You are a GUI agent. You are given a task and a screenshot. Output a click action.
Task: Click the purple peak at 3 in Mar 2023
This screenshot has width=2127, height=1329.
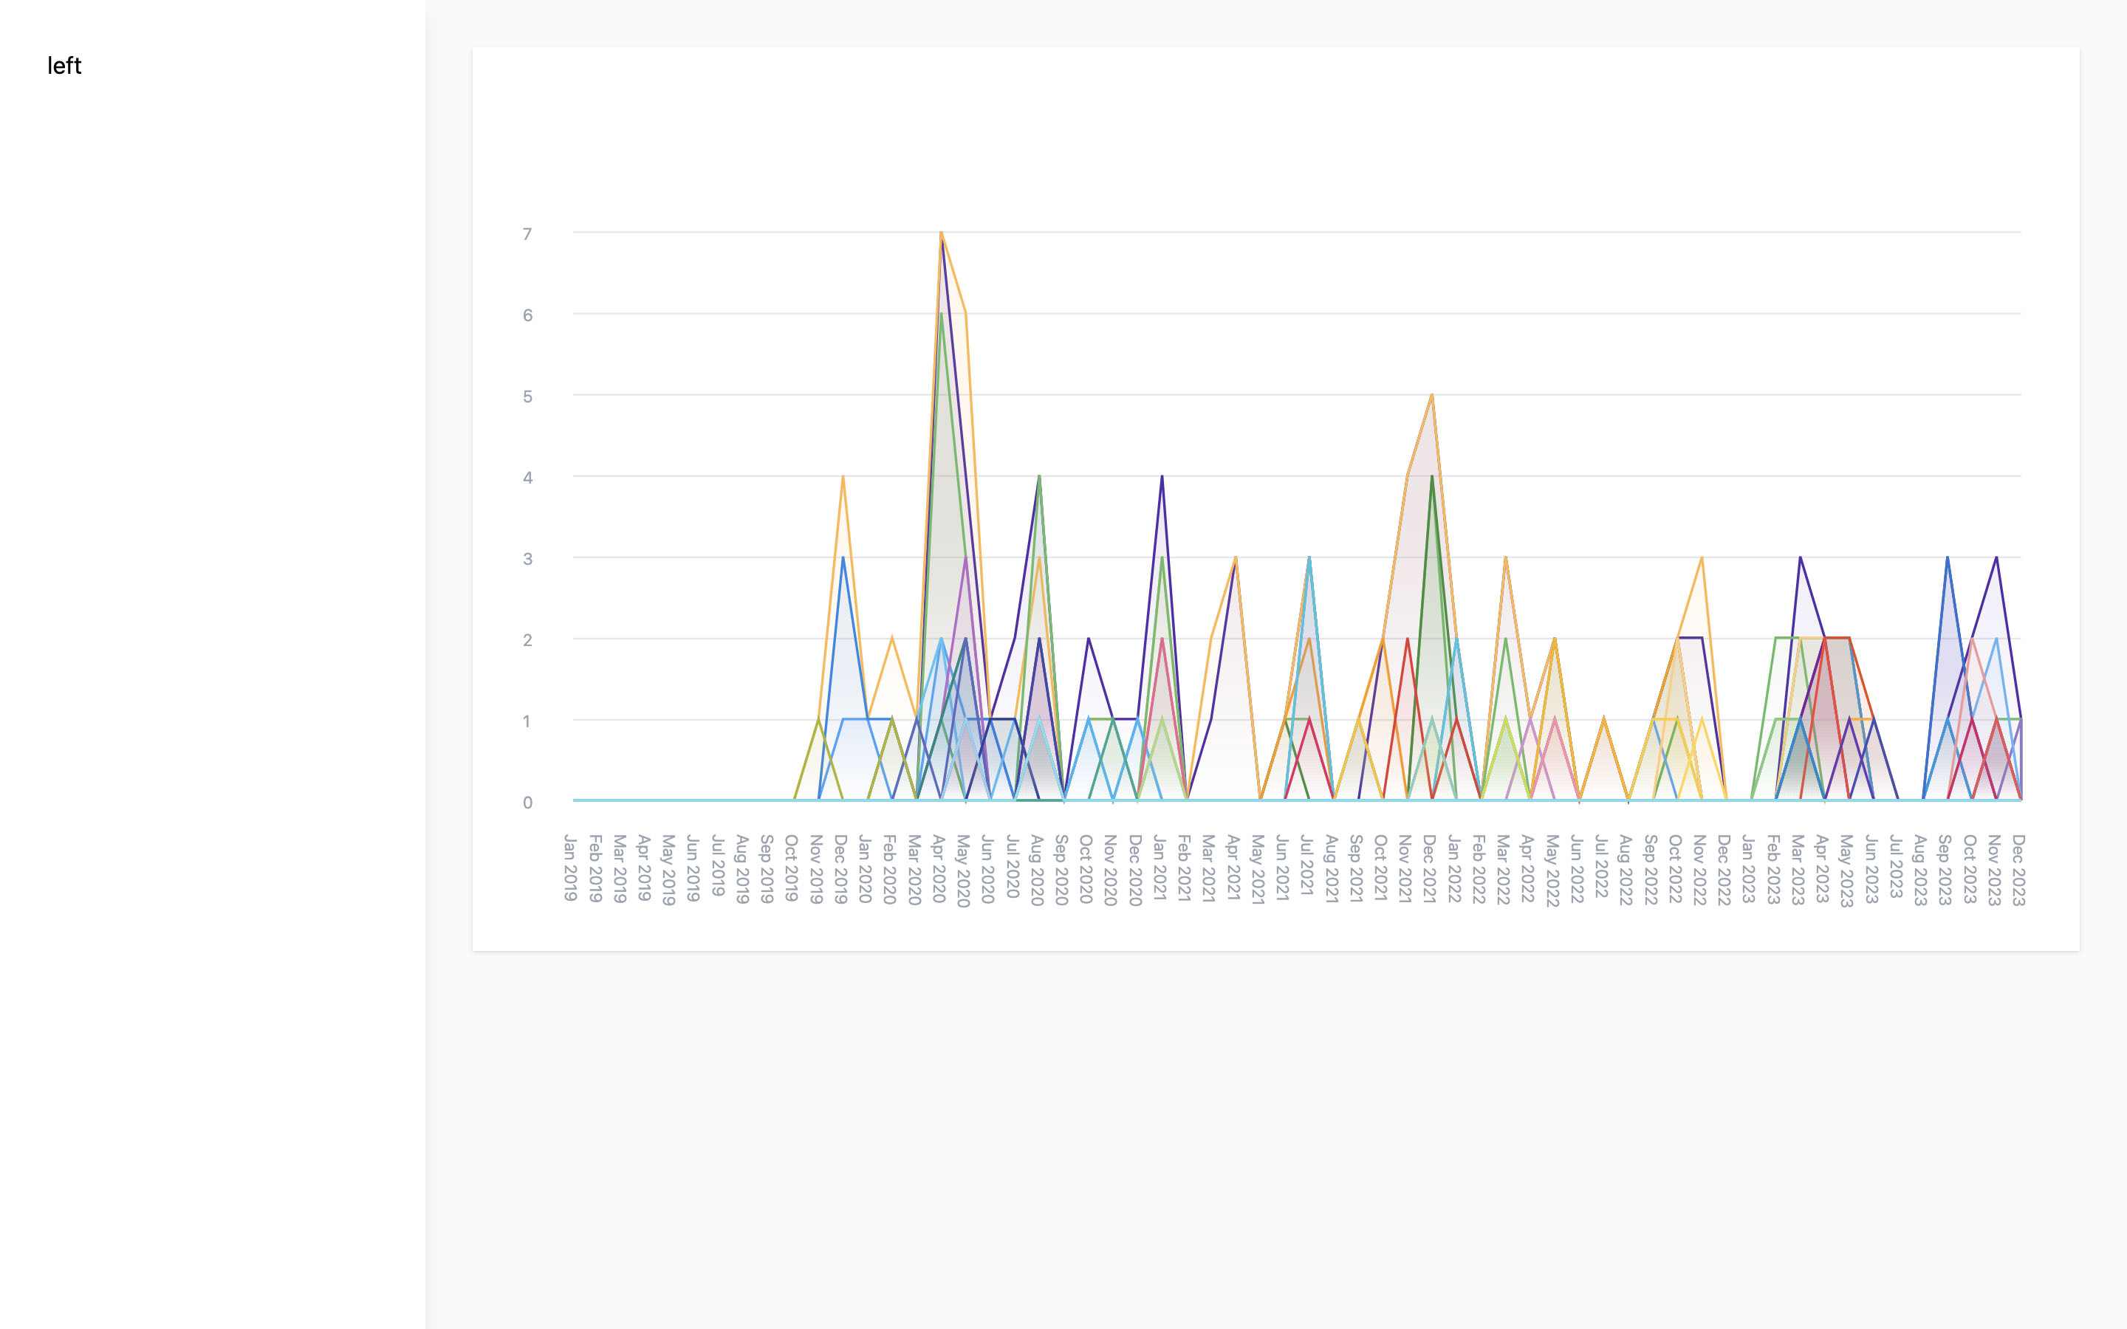click(1800, 557)
